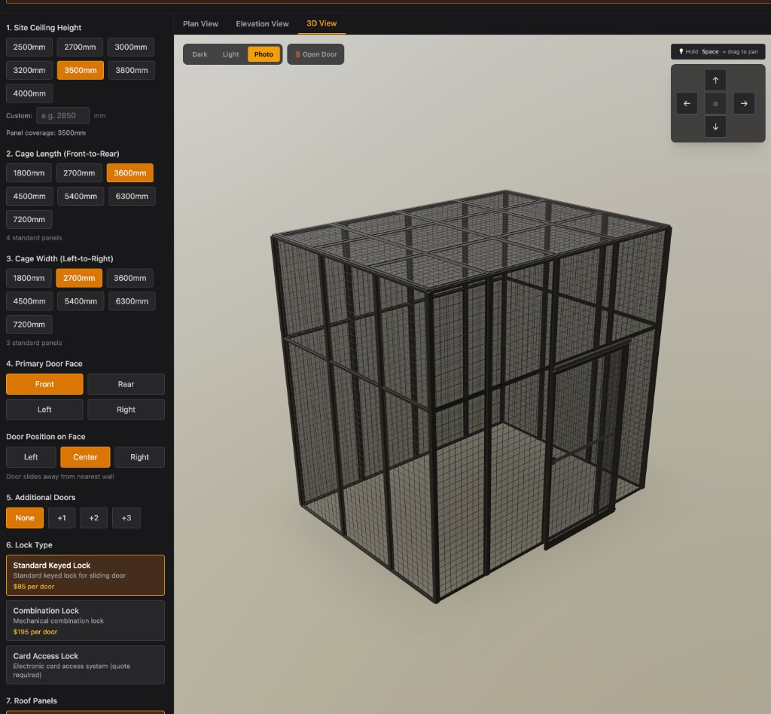771x714 pixels.
Task: Add +2 additional doors
Action: 93,518
